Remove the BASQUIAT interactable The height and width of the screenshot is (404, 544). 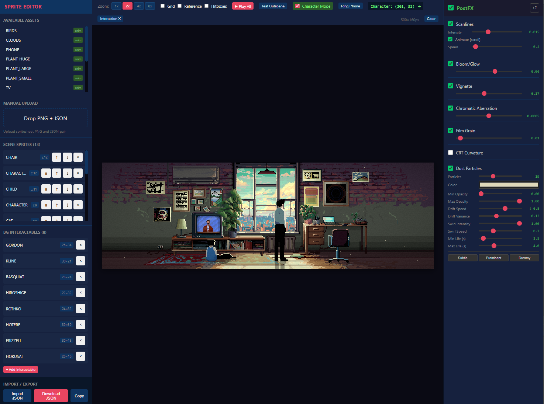point(80,276)
